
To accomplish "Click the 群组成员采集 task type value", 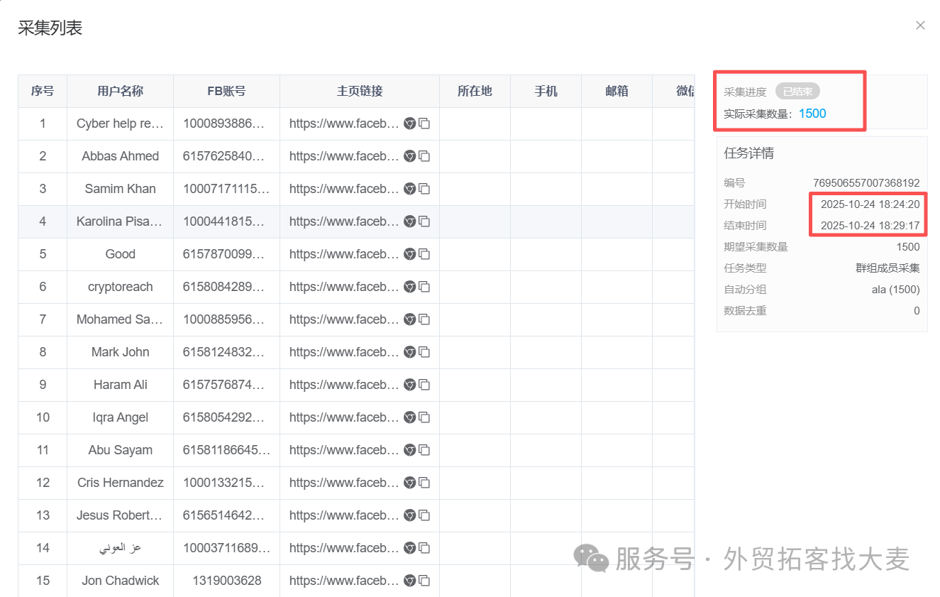I will point(888,268).
